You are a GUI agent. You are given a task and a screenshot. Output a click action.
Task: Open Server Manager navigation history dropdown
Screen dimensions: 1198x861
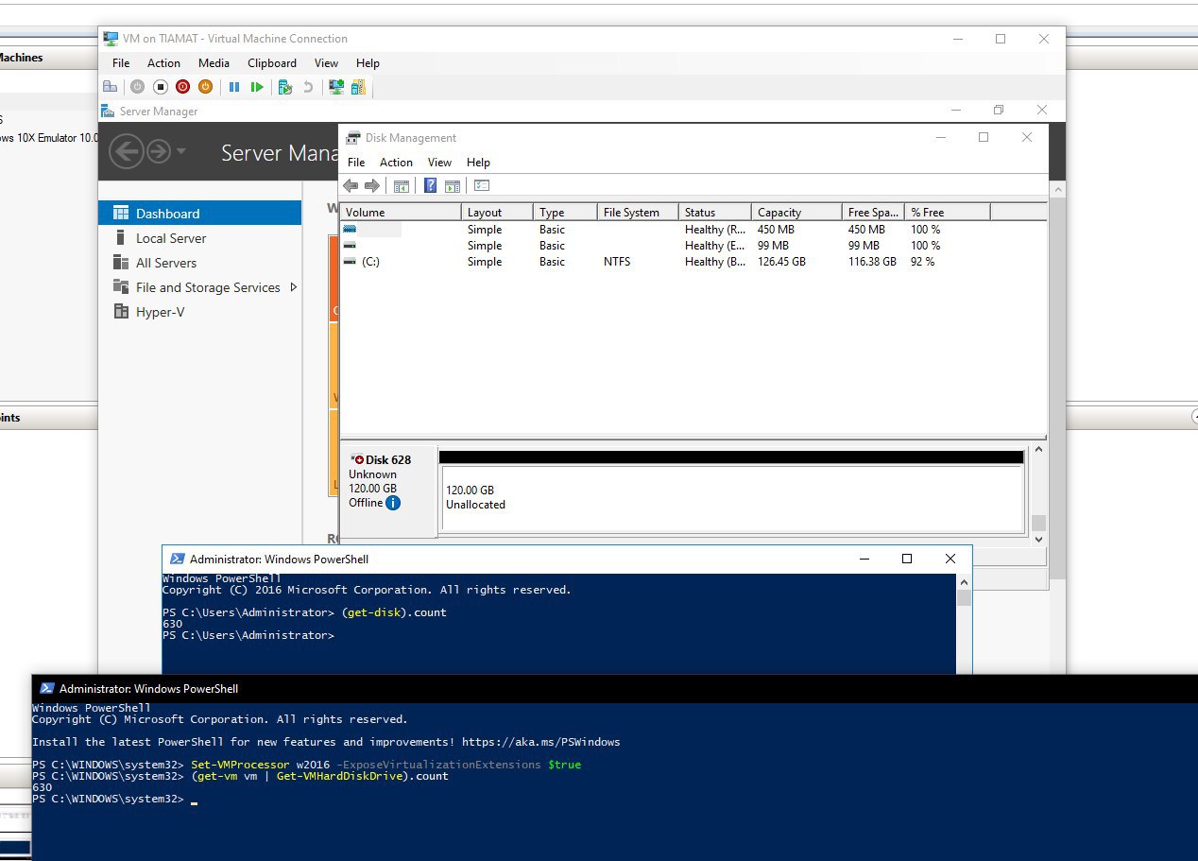(x=181, y=151)
